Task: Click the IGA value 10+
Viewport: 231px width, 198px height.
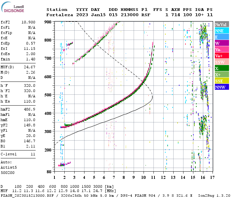Action: 199,15
